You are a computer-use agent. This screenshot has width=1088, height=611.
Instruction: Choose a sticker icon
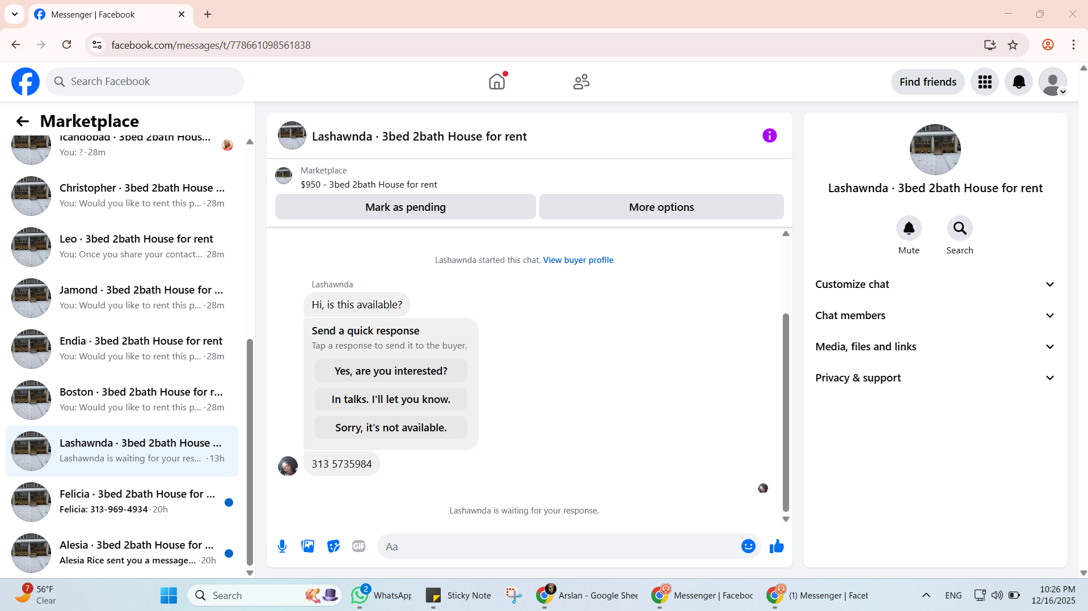(334, 546)
